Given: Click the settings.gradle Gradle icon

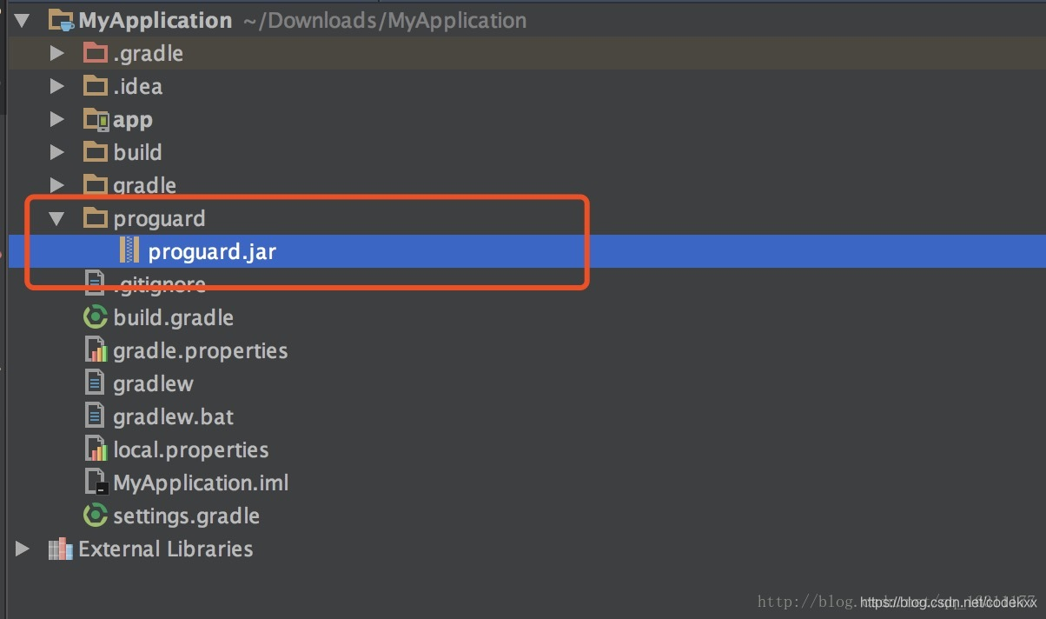Looking at the screenshot, I should (95, 516).
